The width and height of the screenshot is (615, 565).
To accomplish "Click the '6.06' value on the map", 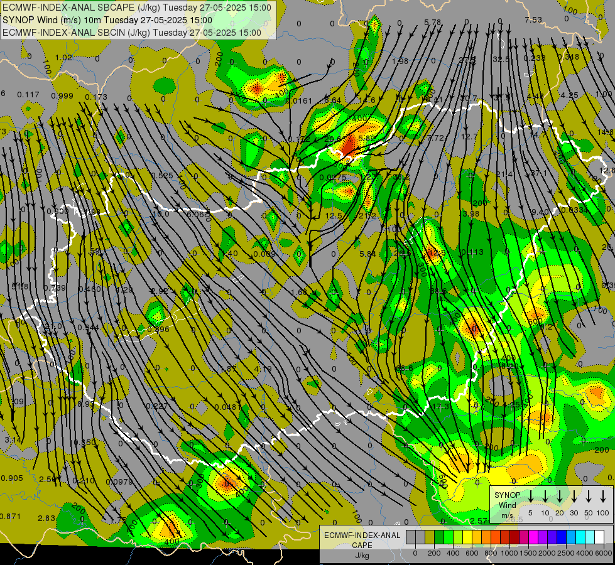I will tap(195, 214).
